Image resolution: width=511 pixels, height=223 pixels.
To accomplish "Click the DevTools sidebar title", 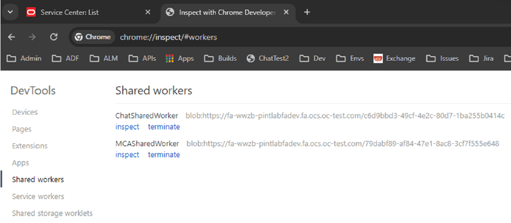I will point(33,91).
